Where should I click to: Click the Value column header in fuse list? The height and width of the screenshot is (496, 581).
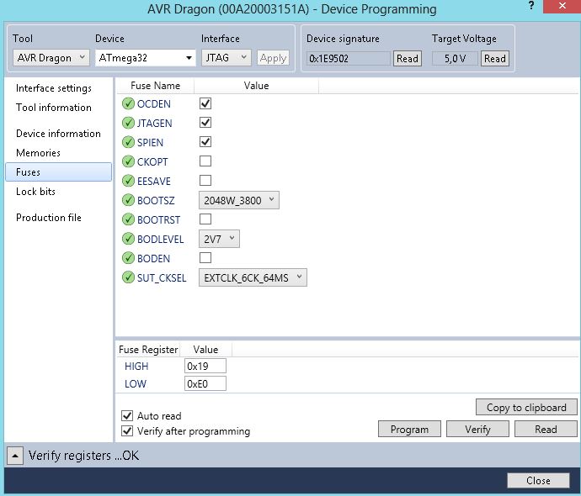coord(256,86)
